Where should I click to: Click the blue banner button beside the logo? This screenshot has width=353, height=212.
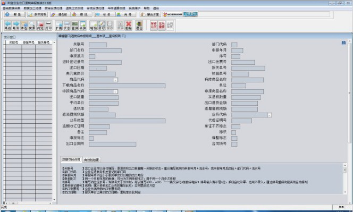pos(190,14)
